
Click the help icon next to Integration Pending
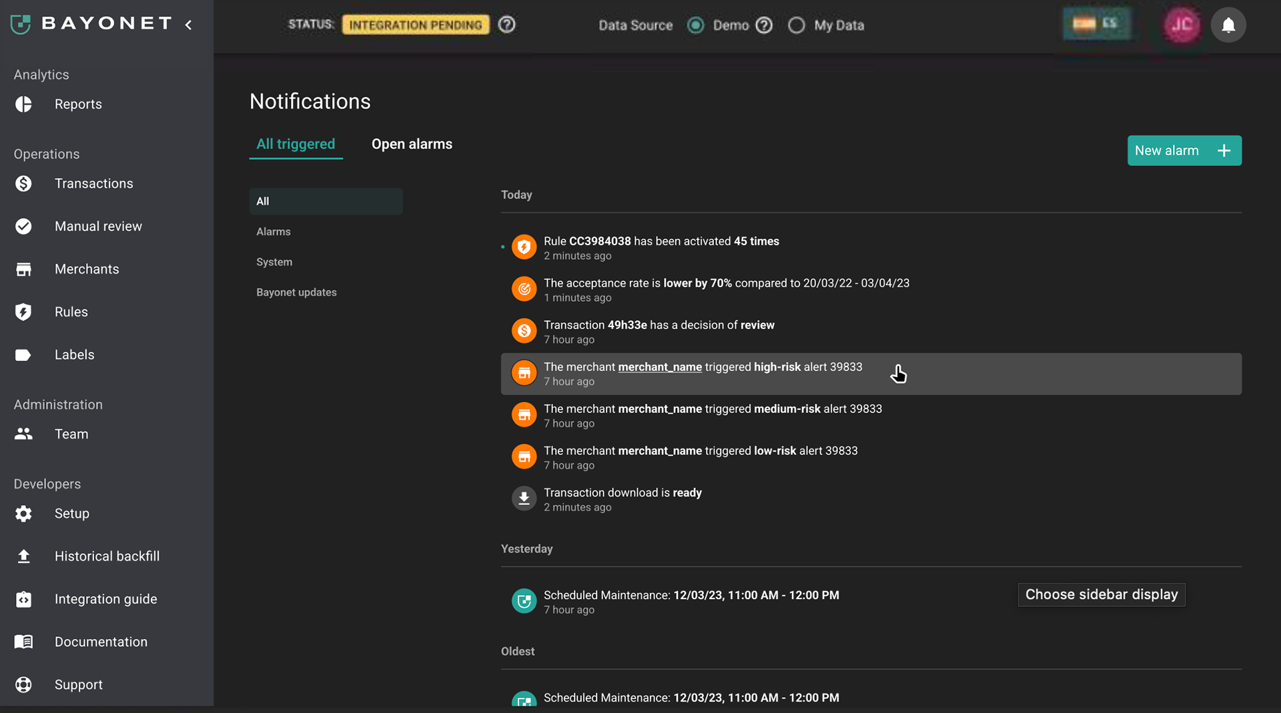tap(507, 25)
